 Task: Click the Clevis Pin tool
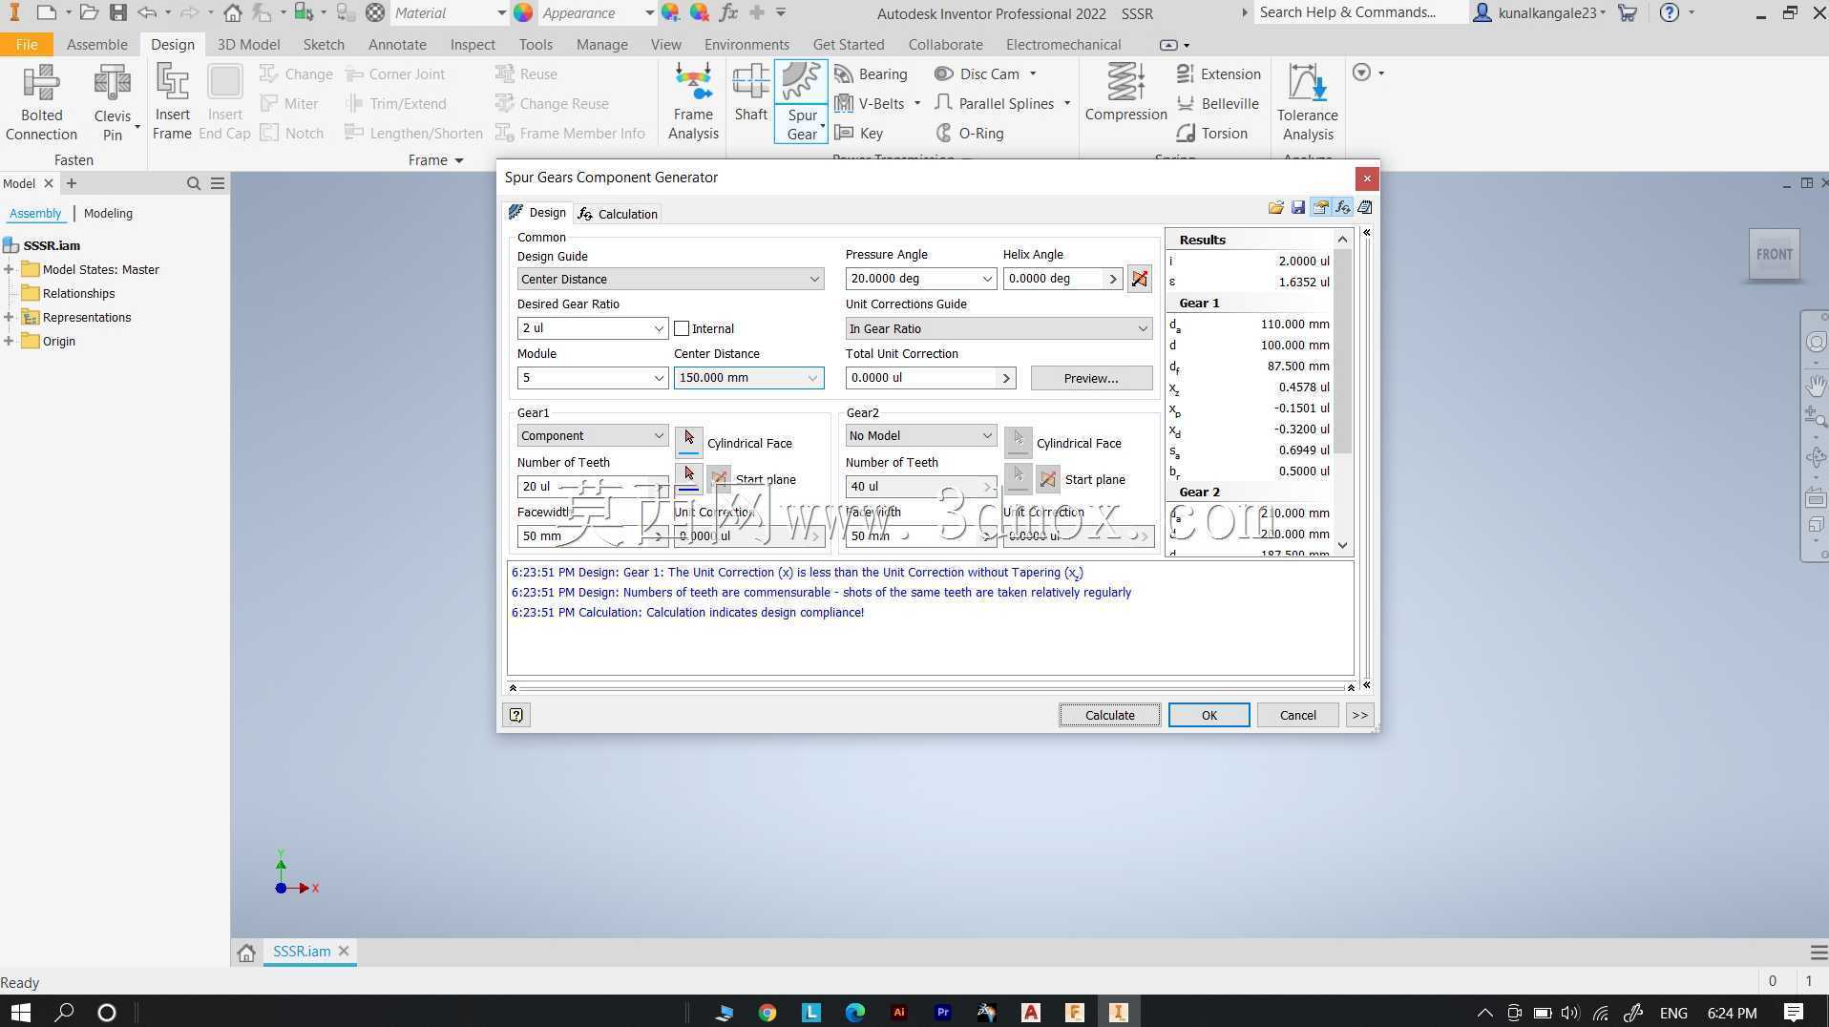click(x=113, y=103)
